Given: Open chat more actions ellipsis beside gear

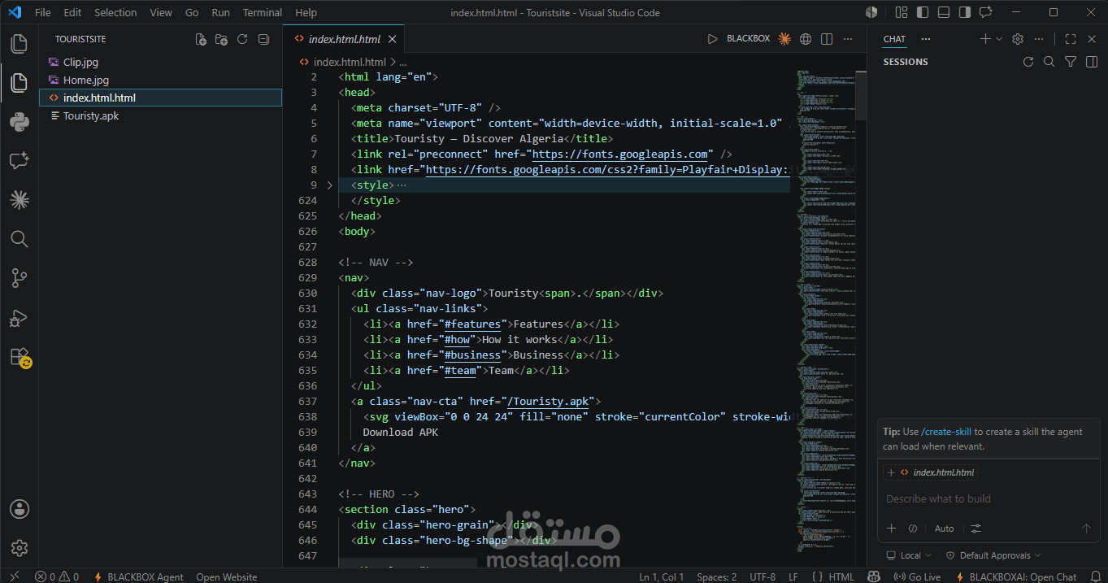Looking at the screenshot, I should (1039, 39).
